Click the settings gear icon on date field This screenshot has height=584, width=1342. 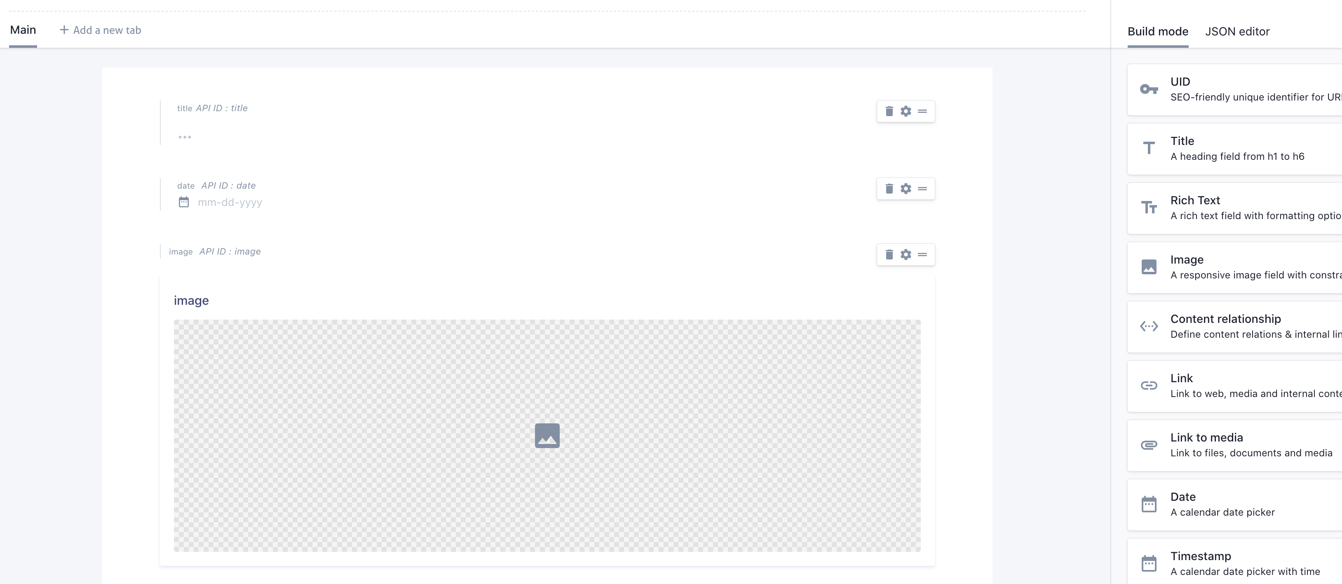pyautogui.click(x=906, y=188)
